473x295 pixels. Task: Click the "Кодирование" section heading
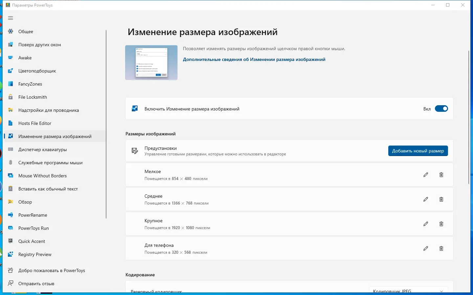click(x=140, y=275)
